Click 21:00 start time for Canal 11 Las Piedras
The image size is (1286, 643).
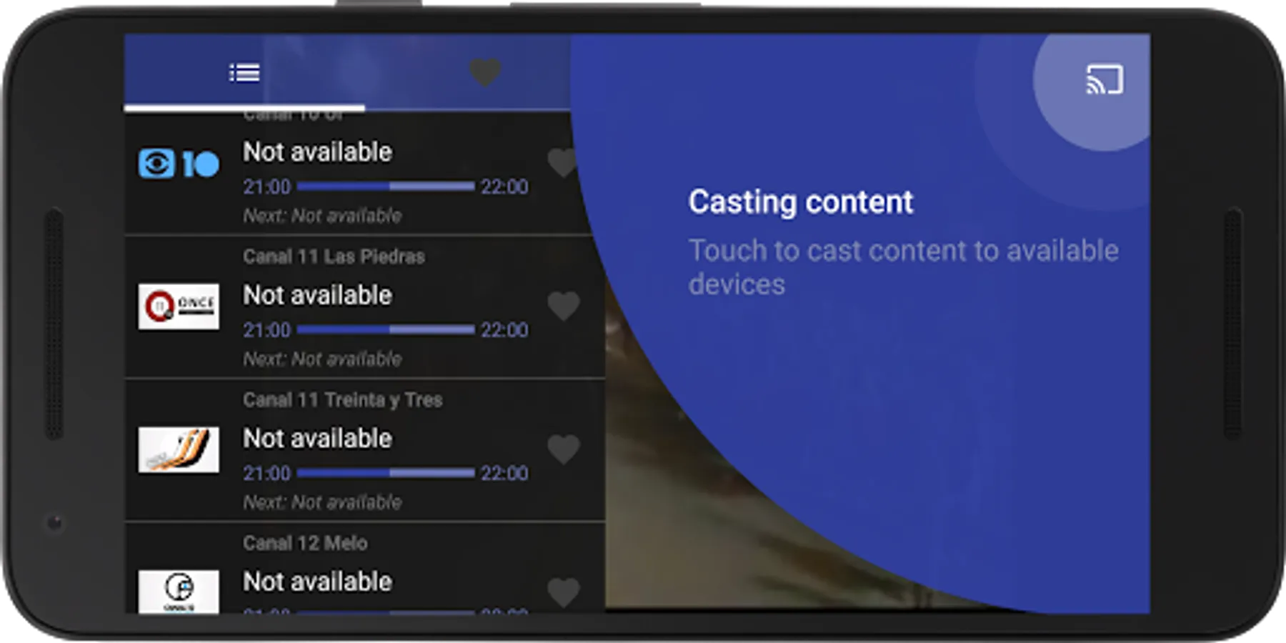click(267, 330)
